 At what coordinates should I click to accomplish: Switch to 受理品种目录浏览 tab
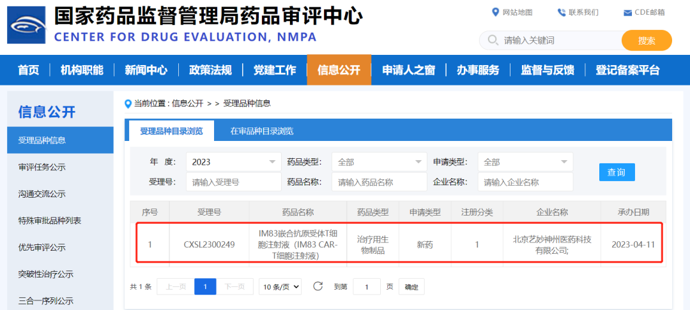(171, 131)
